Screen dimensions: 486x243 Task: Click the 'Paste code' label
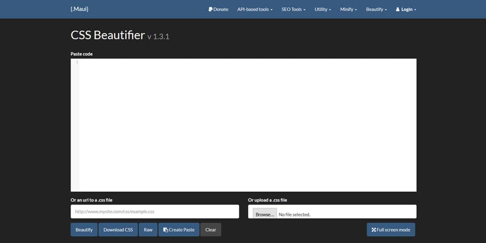click(82, 54)
